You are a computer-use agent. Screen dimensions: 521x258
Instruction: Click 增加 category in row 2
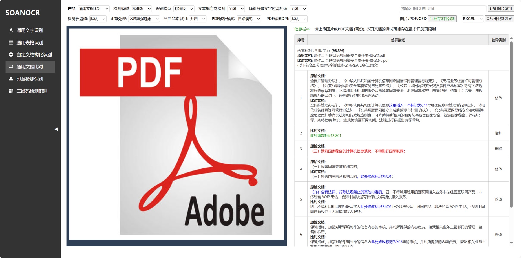[x=498, y=133]
